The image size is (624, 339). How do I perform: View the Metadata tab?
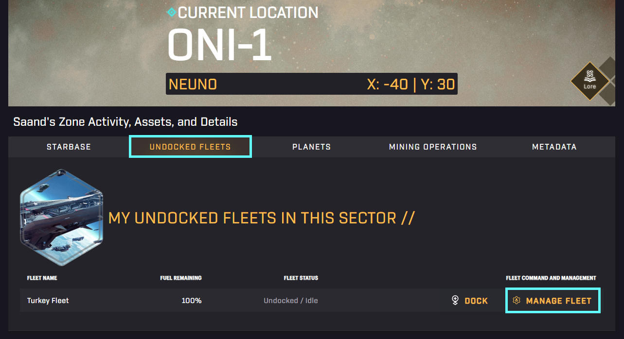coord(554,147)
